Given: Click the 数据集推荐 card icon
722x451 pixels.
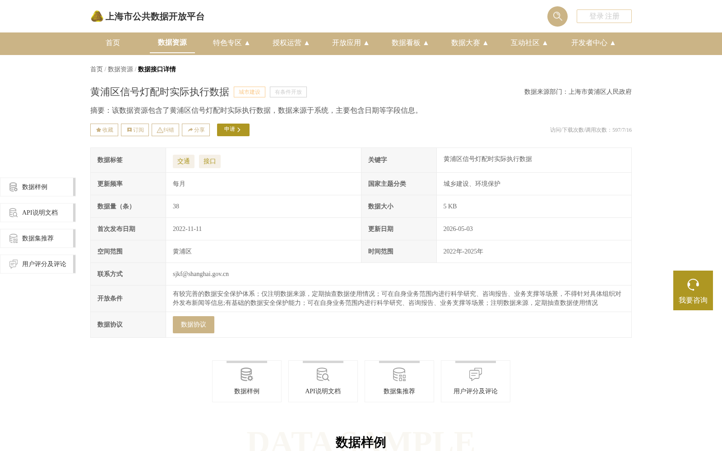Looking at the screenshot, I should (399, 374).
